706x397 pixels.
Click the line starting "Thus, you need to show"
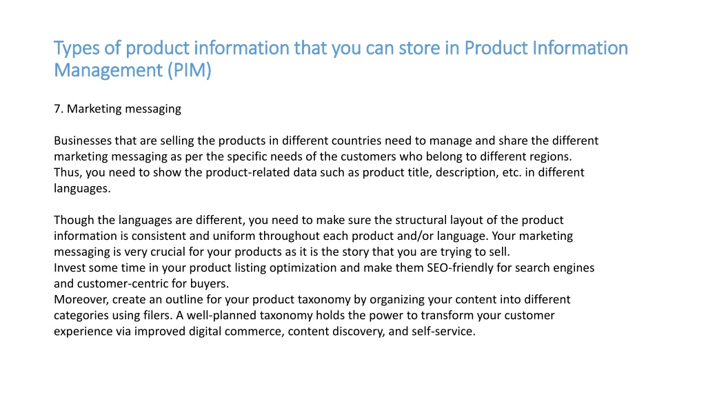tap(319, 172)
